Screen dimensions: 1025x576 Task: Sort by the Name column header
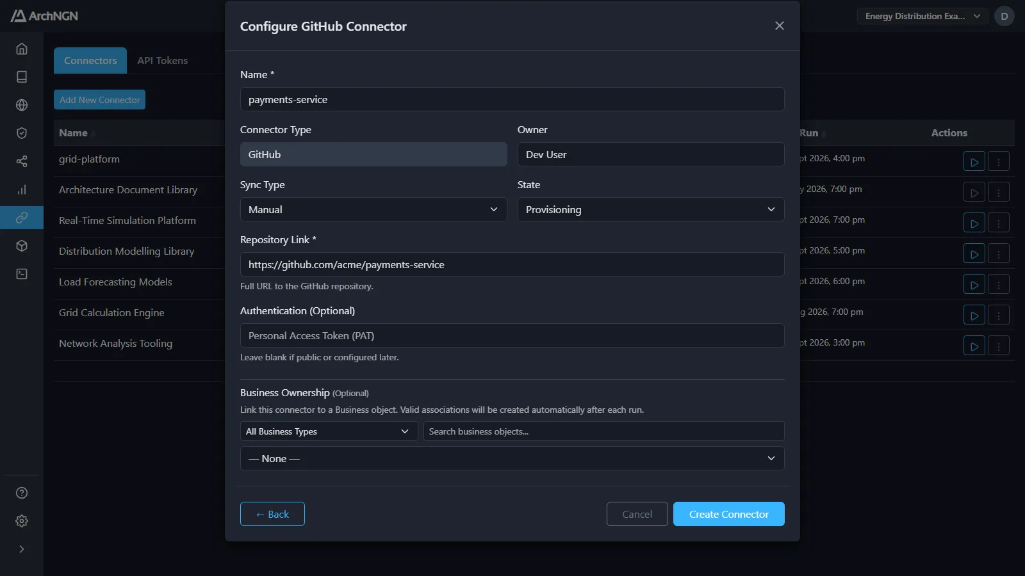(74, 132)
